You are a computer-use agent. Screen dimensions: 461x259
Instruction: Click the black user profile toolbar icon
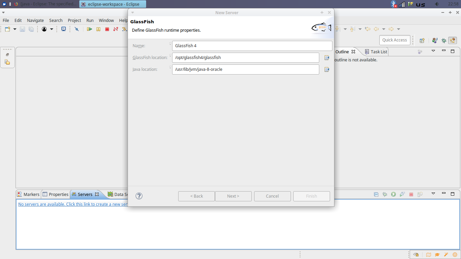pos(44,29)
